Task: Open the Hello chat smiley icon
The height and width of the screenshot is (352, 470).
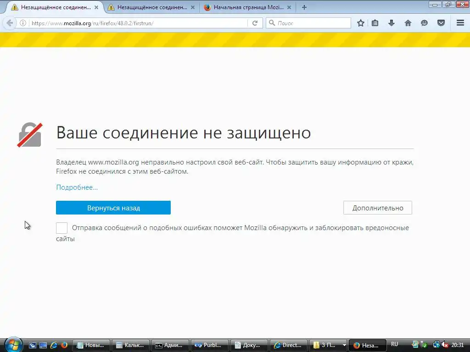Action: 424,23
